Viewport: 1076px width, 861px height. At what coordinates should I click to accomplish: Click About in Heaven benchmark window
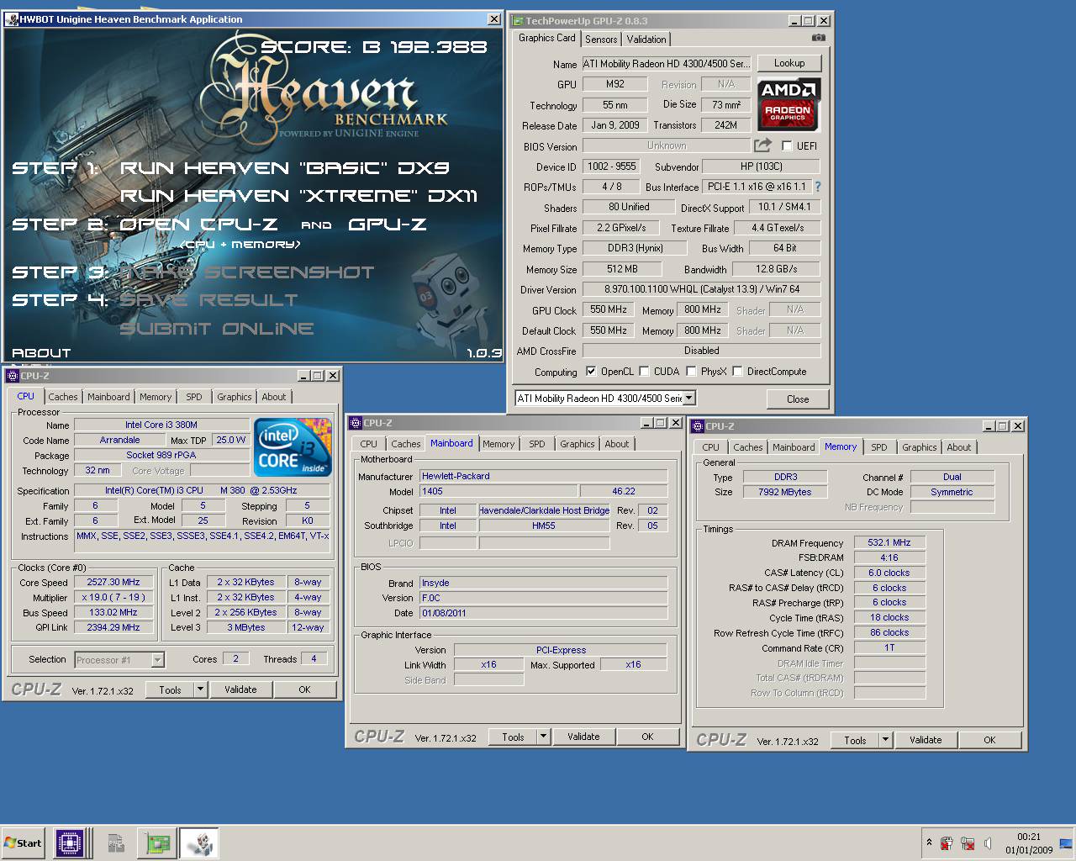click(x=41, y=353)
